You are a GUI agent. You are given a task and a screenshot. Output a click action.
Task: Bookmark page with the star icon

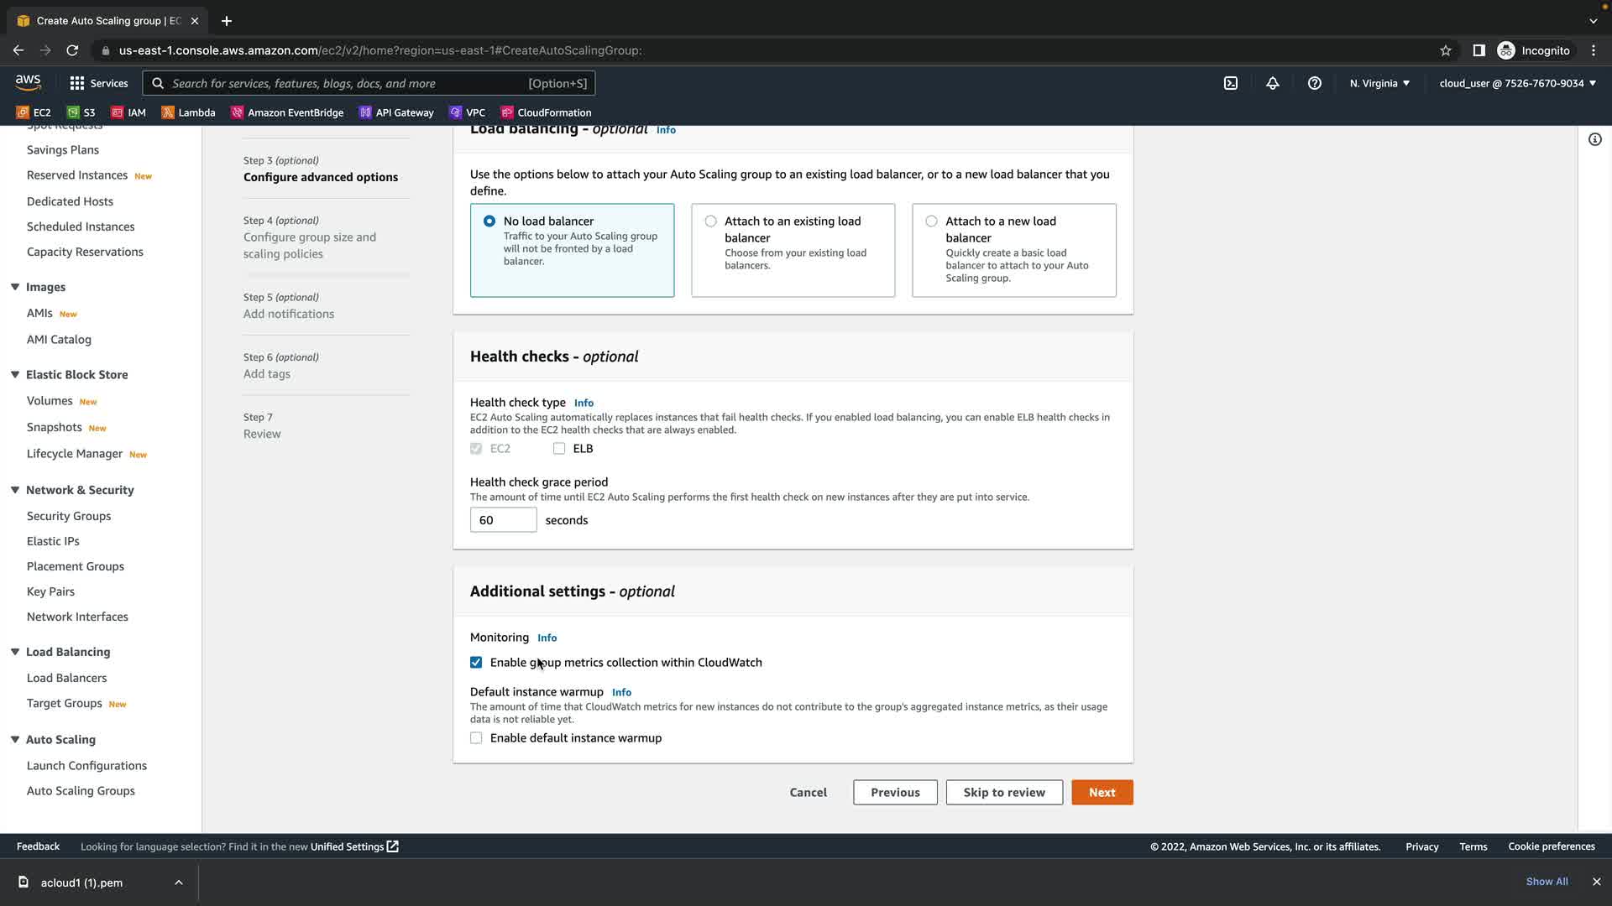[1446, 50]
